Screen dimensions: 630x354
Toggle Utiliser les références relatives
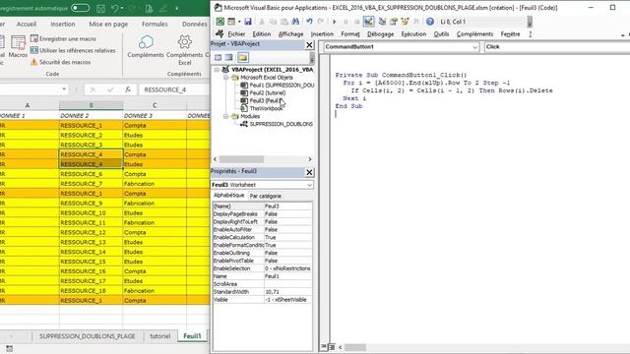73,50
